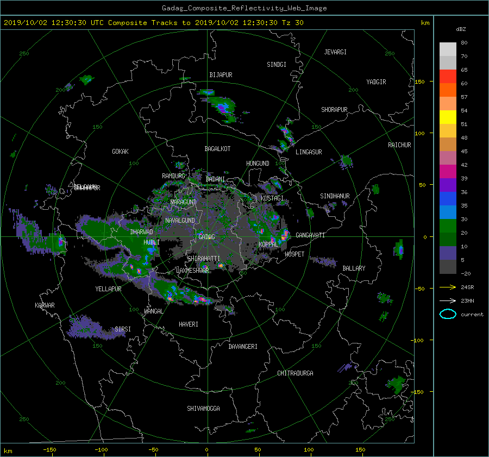489x457 pixels.
Task: Click the cyan 'current' ellipse legend icon
Action: coord(448,314)
